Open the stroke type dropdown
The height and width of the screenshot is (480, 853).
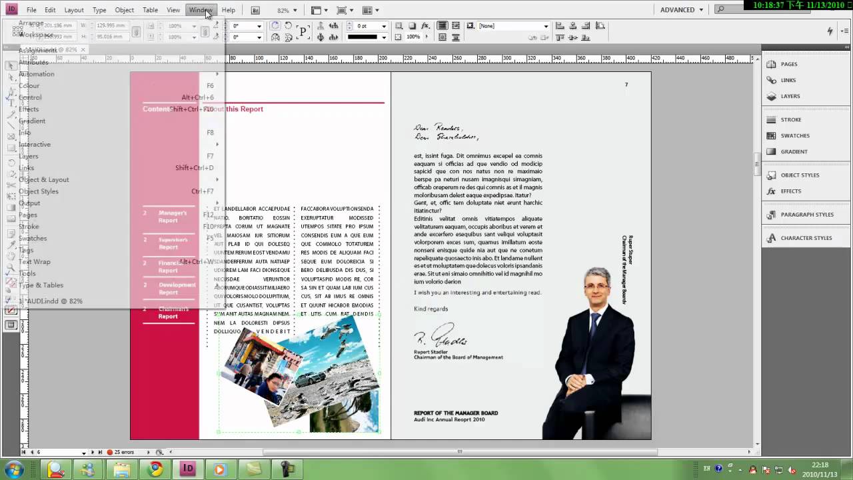point(384,37)
